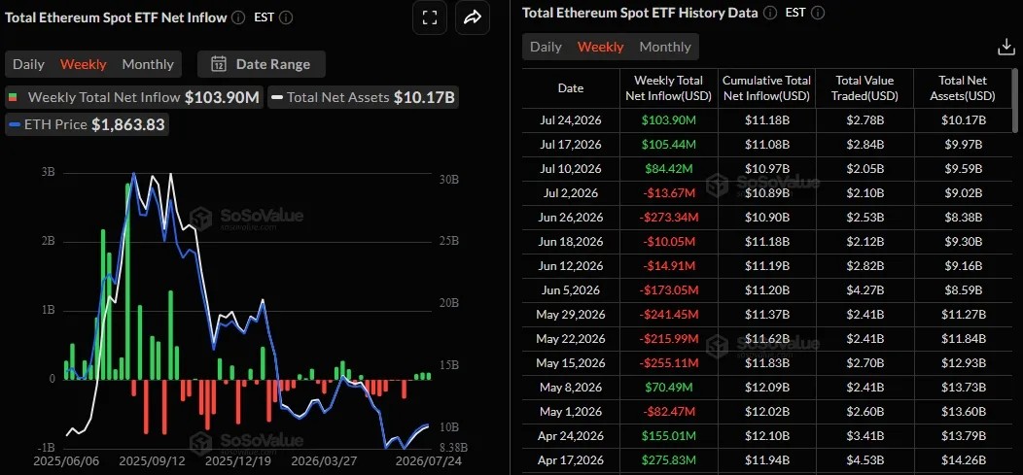Click the red-green Net Inflow legend swatch
Image resolution: width=1023 pixels, height=475 pixels.
(x=15, y=98)
